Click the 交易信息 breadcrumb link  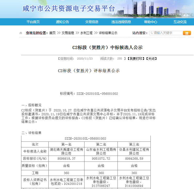pos(68,33)
